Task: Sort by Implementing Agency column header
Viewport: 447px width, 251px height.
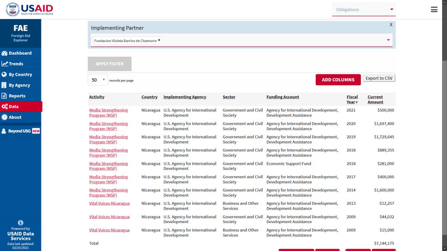Action: (x=185, y=97)
